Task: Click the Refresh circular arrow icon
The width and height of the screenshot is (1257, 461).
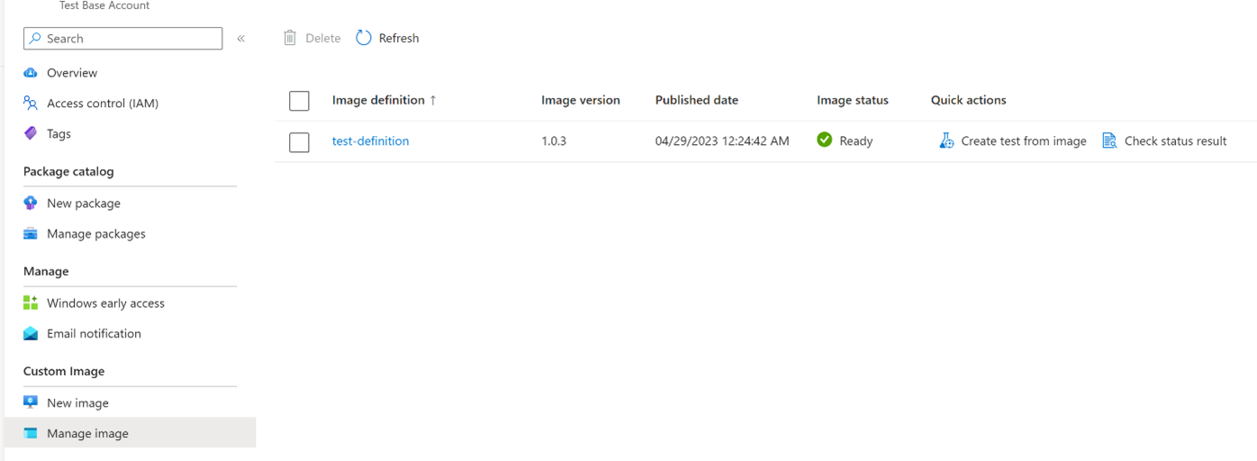Action: click(364, 38)
